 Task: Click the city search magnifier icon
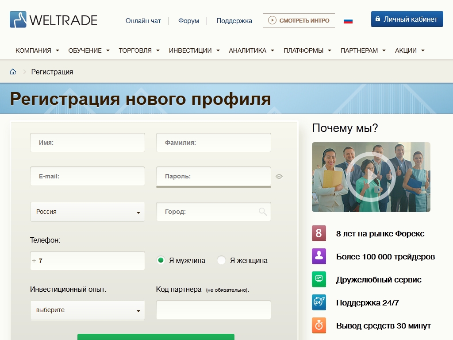pos(263,212)
